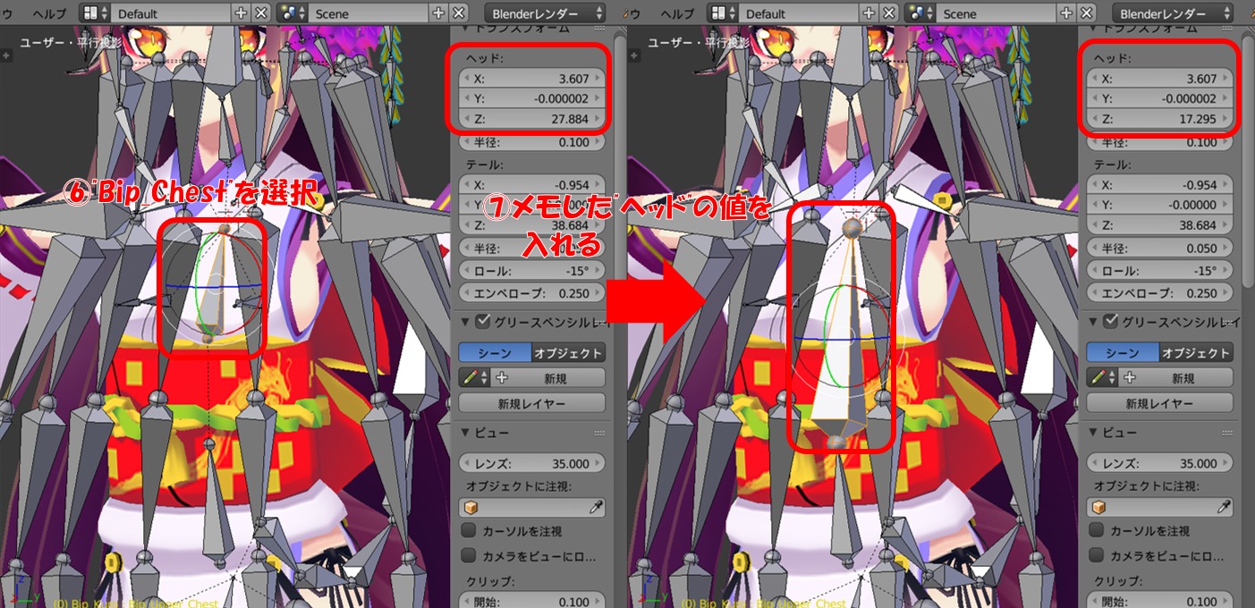Viewport: 1255px width, 608px height.
Task: Enable カーソルを注視 in the left panel
Action: [468, 530]
